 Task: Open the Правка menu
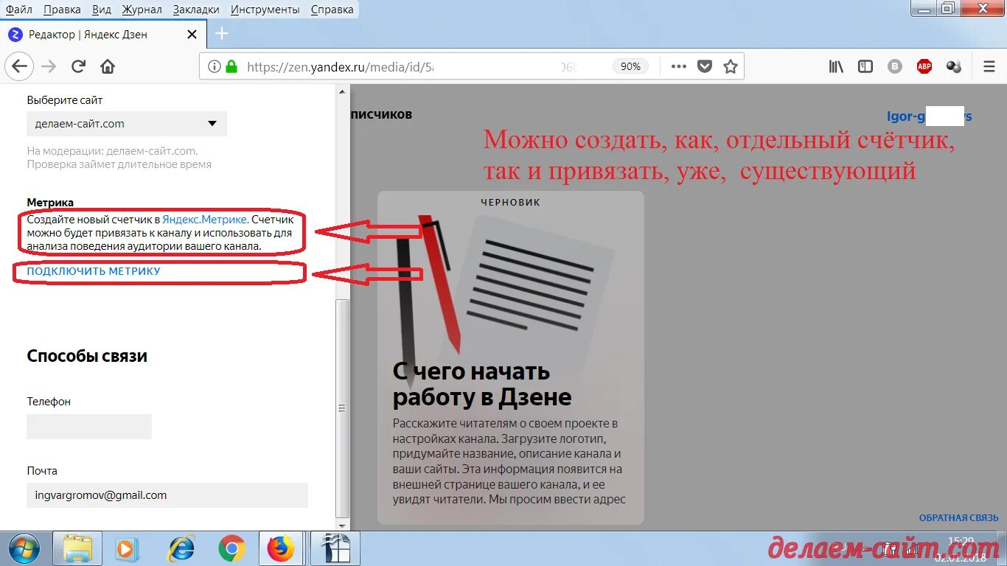(x=63, y=10)
